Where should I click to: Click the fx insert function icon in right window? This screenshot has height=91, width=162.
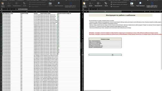point(97,9)
